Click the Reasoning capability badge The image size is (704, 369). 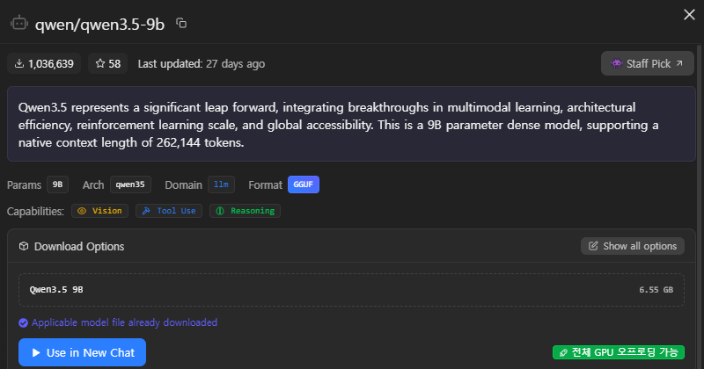click(245, 211)
